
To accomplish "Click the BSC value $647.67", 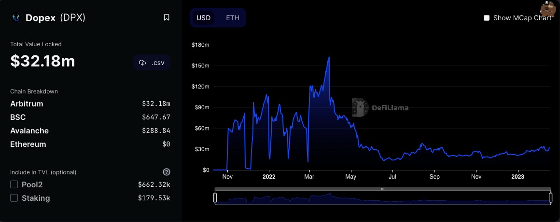I will tap(156, 117).
